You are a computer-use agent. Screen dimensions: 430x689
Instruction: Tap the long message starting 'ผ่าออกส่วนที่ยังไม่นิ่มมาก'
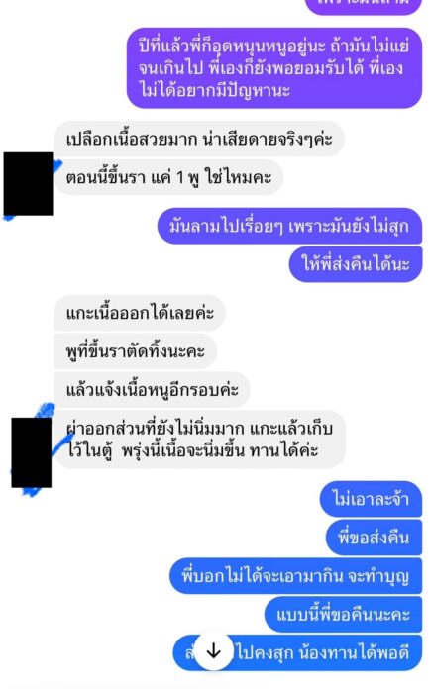click(199, 440)
